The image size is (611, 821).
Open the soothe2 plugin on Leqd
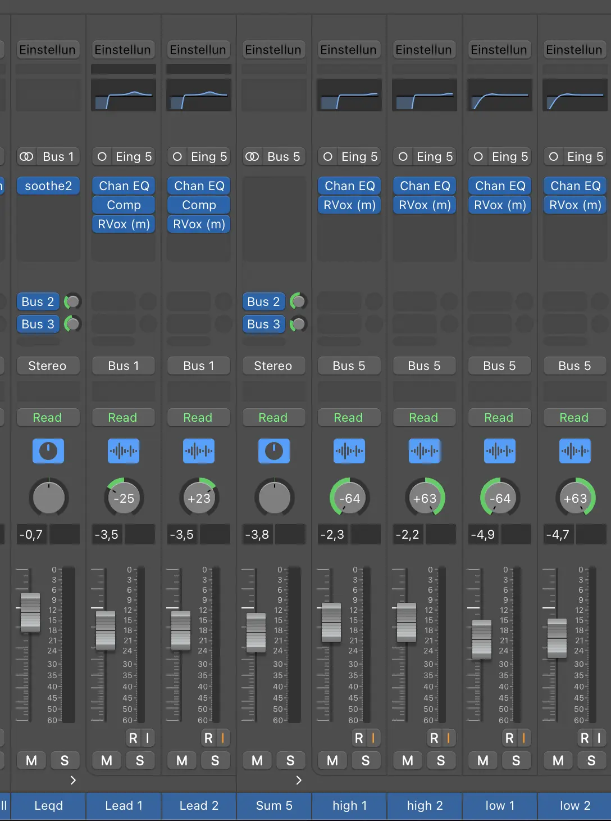(x=48, y=186)
